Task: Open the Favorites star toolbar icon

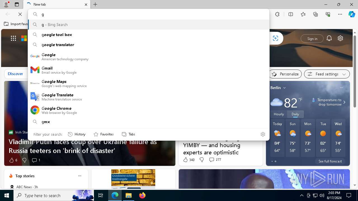Action: click(x=303, y=14)
